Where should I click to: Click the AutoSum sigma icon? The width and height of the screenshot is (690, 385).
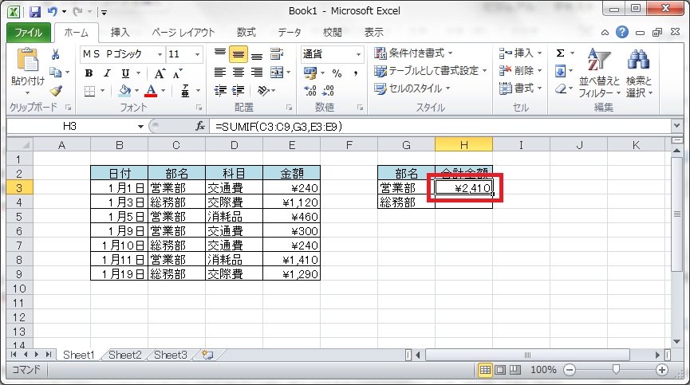[x=560, y=53]
